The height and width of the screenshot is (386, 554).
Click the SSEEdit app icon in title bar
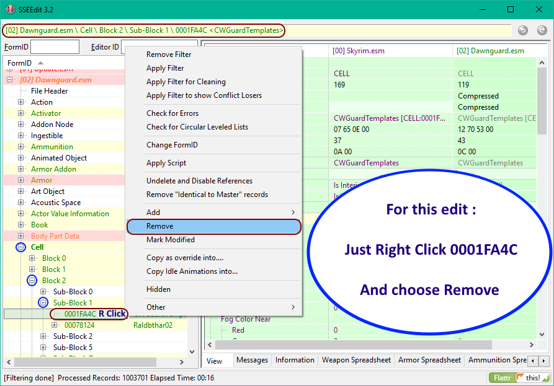(x=11, y=9)
